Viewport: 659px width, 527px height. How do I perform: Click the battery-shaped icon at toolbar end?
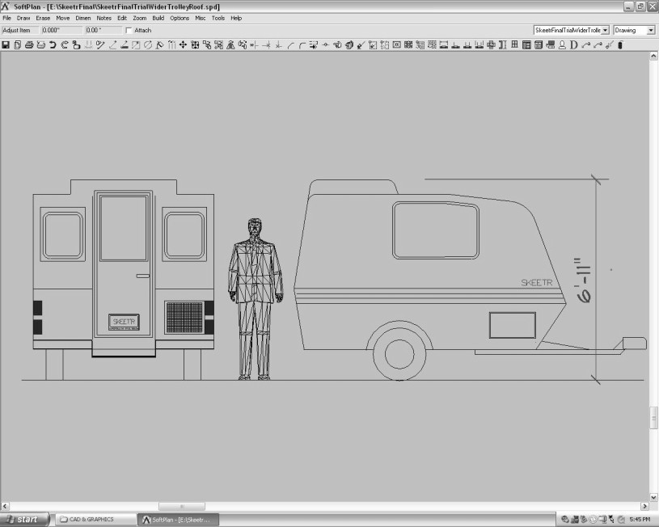pyautogui.click(x=620, y=45)
